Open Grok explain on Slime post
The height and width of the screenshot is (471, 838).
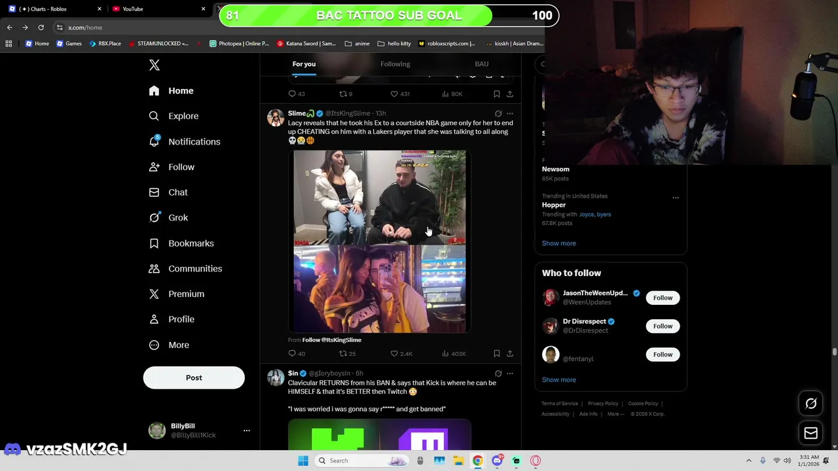[498, 113]
